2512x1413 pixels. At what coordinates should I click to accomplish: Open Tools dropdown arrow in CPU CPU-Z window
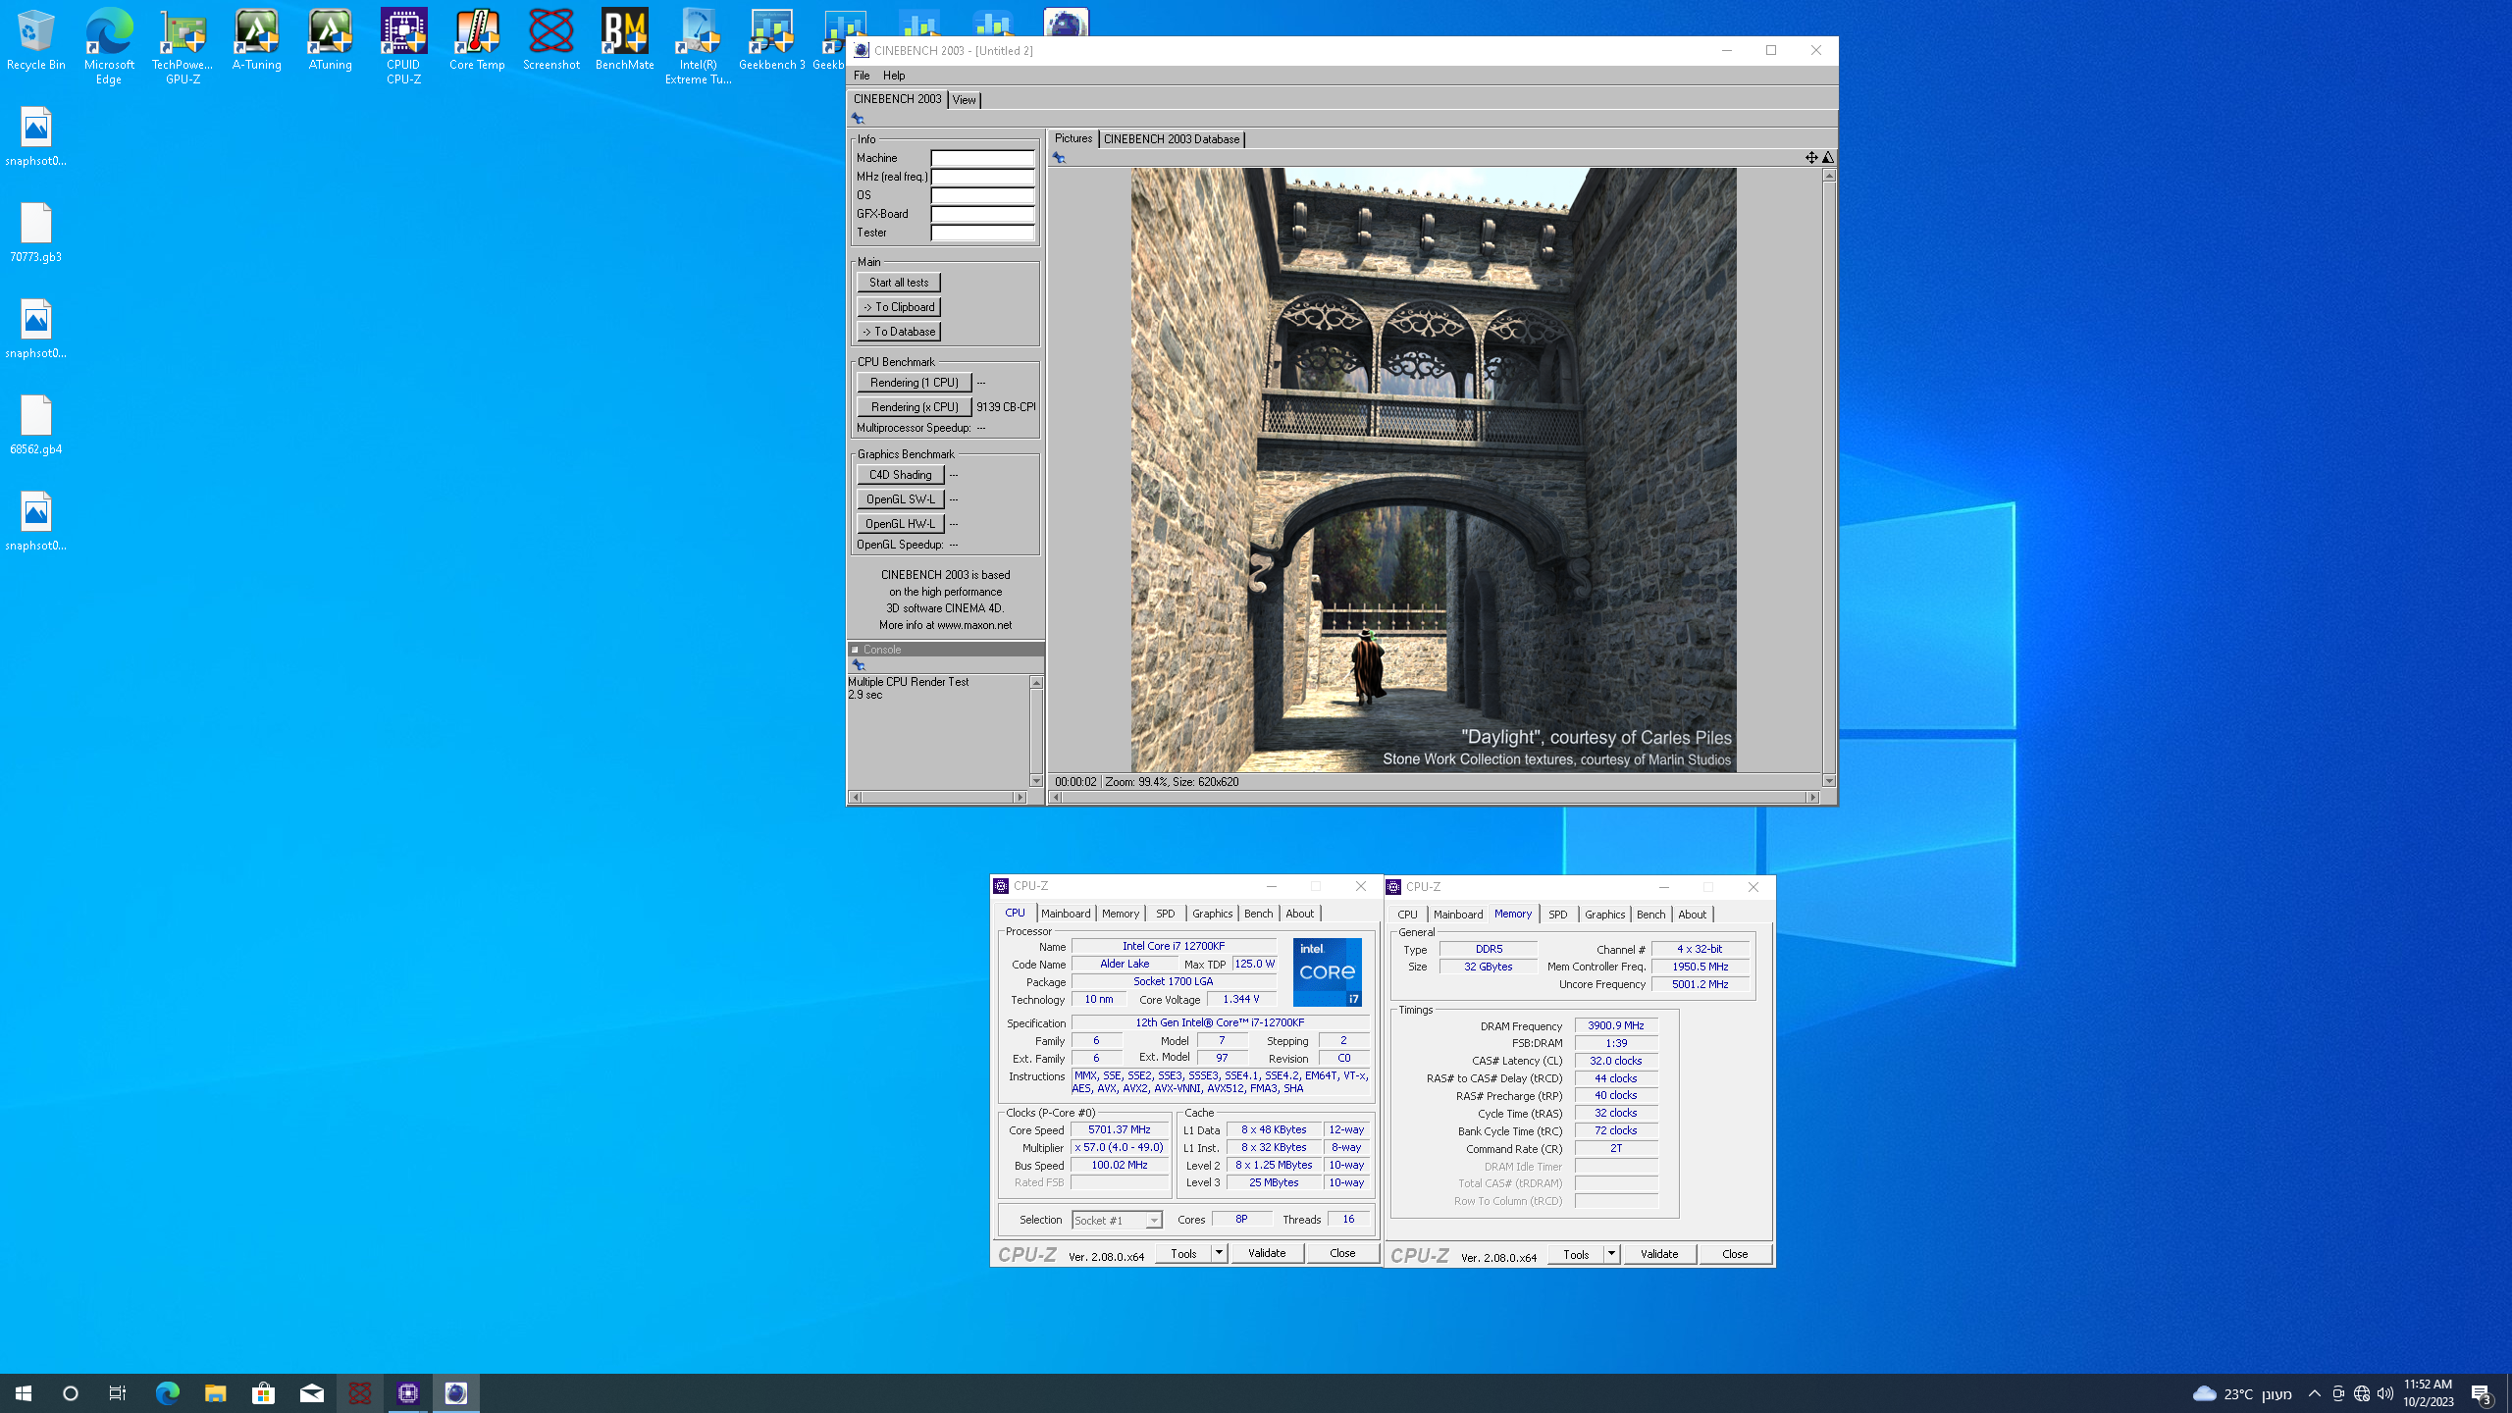(1219, 1253)
